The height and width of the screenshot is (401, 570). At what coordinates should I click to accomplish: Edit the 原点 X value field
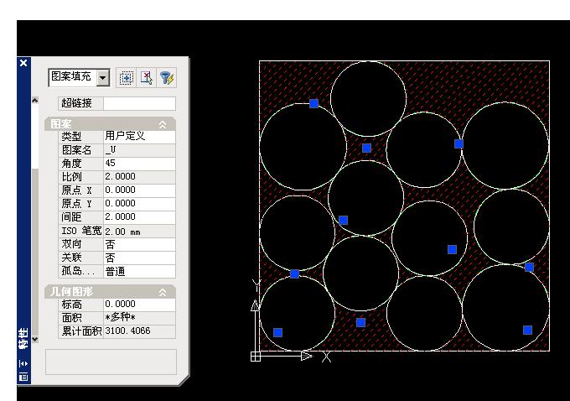click(x=139, y=190)
